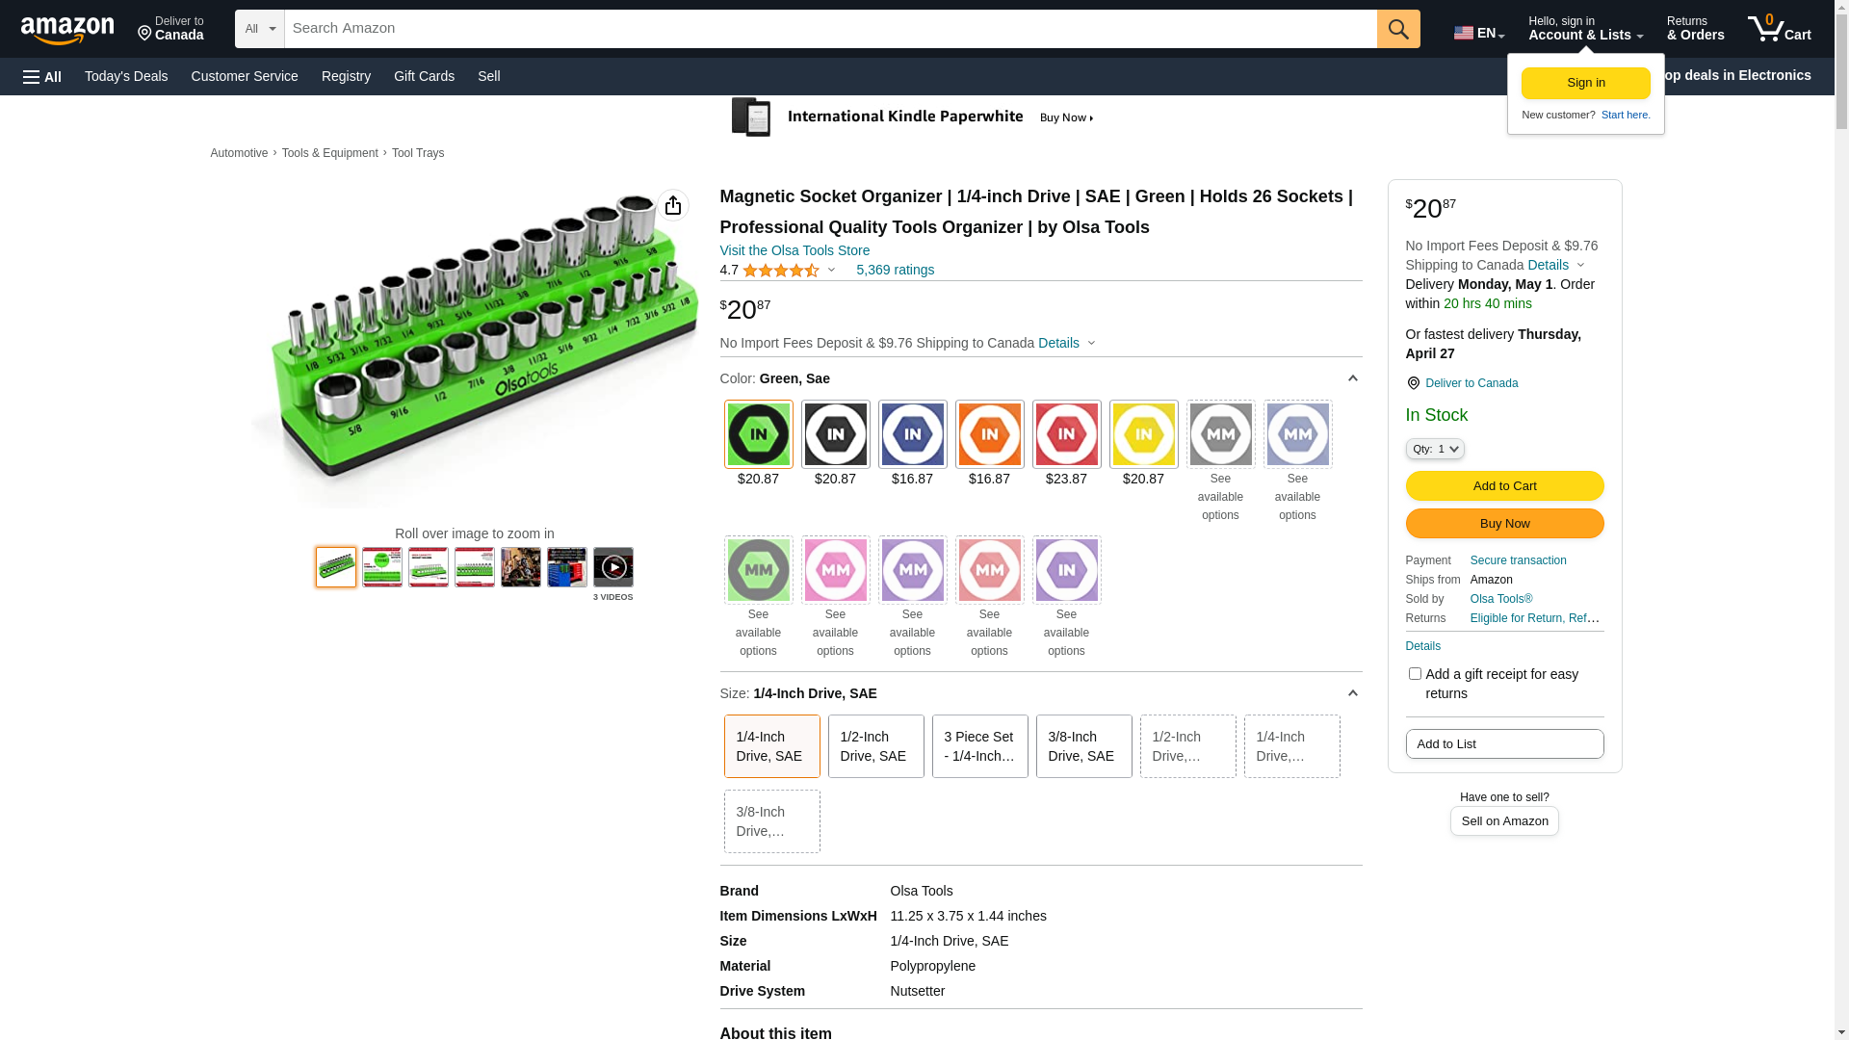Image resolution: width=1849 pixels, height=1040 pixels.
Task: Select the red IN color swatch
Action: point(1066,434)
